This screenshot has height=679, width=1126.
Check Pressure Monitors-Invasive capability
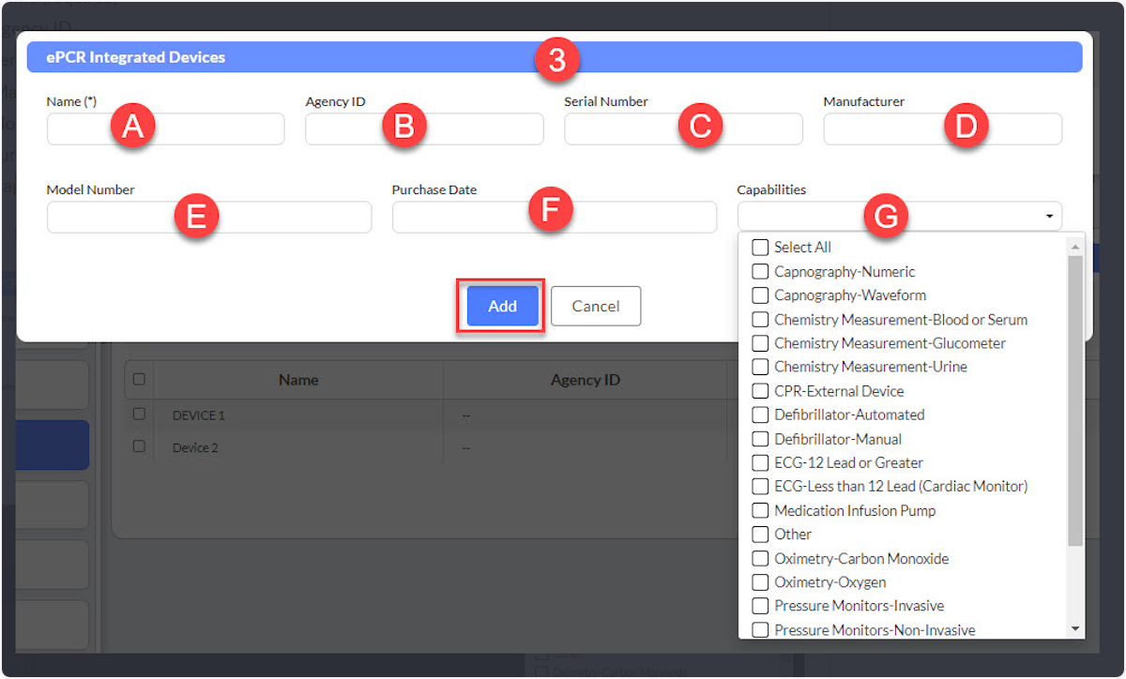760,606
